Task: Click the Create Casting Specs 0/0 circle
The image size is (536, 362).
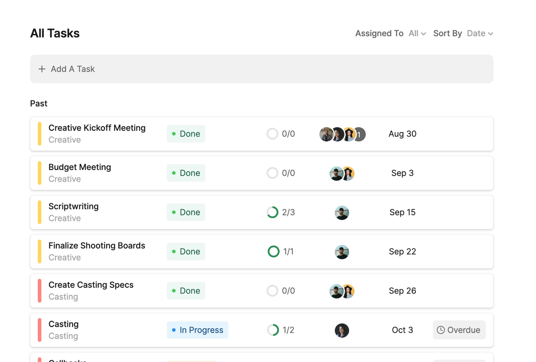Action: tap(272, 291)
